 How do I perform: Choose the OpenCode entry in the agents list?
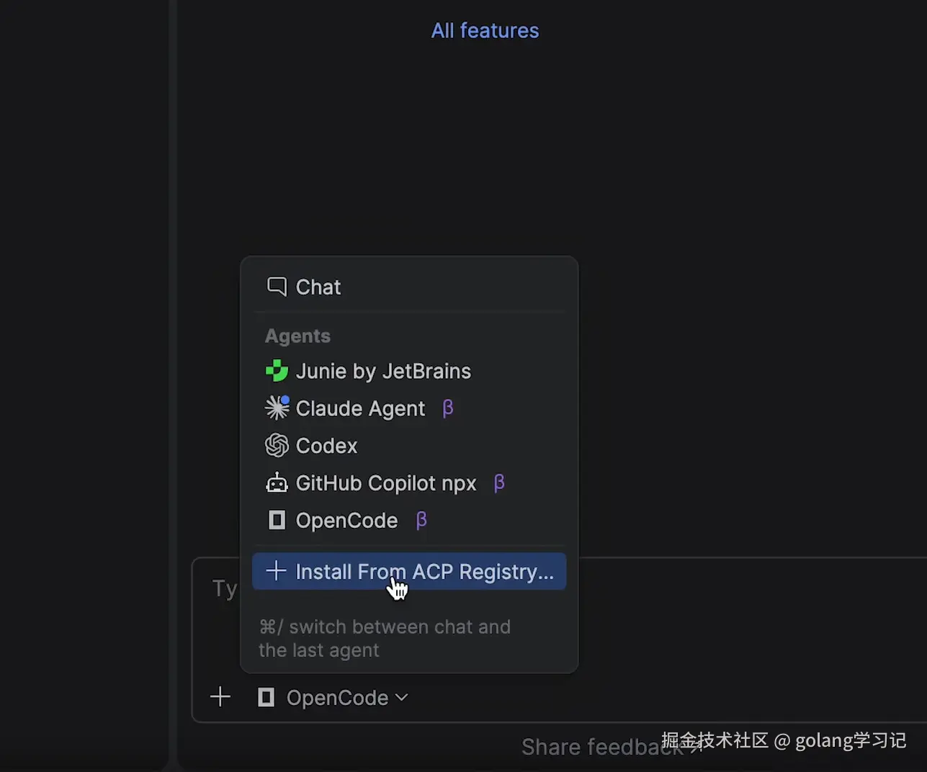click(346, 521)
